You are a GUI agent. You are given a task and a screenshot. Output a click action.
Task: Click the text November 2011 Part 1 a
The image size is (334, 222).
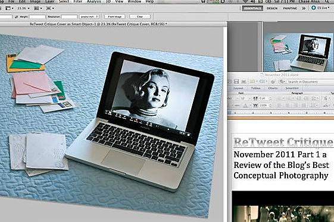click(x=280, y=154)
